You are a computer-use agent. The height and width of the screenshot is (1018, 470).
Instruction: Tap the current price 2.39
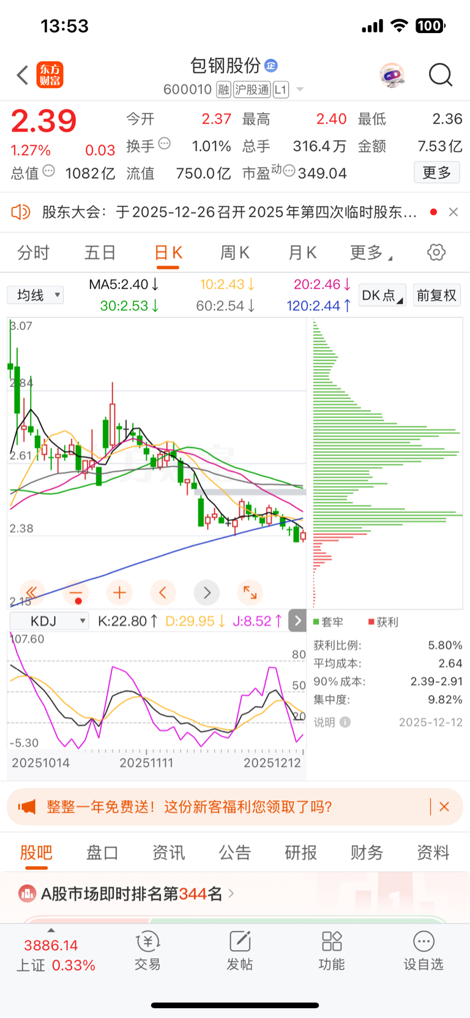[43, 121]
